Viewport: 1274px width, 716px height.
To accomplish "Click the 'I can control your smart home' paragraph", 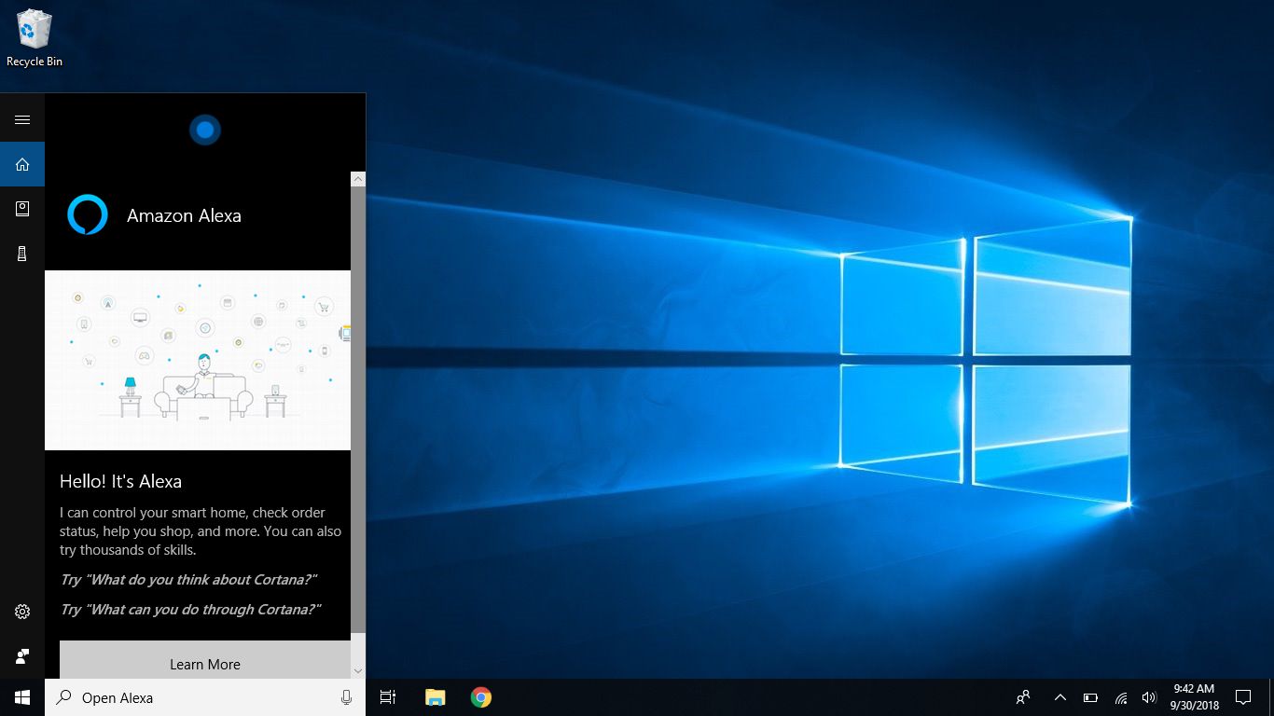I will (x=201, y=531).
